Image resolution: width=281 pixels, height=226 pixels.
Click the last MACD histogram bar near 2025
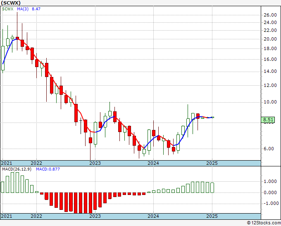click(212, 188)
